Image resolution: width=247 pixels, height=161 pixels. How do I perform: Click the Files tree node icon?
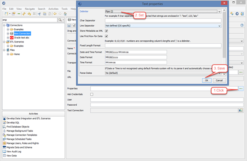(x=8, y=50)
